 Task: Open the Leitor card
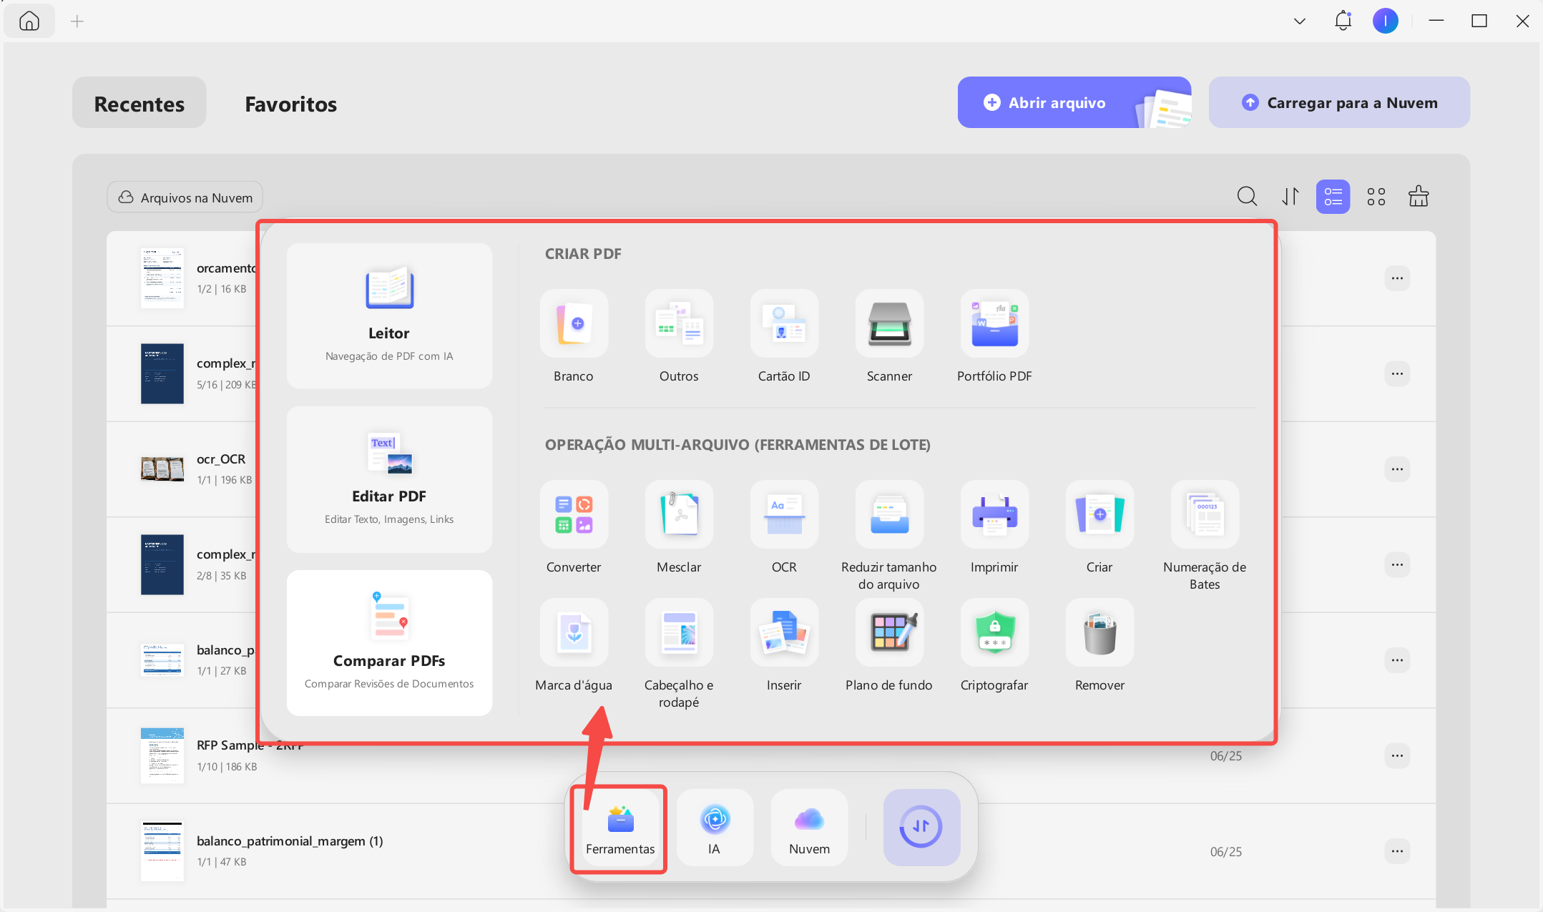point(389,315)
